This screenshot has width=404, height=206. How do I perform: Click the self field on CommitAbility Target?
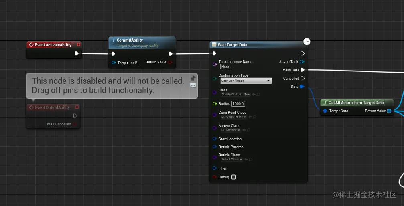[134, 63]
